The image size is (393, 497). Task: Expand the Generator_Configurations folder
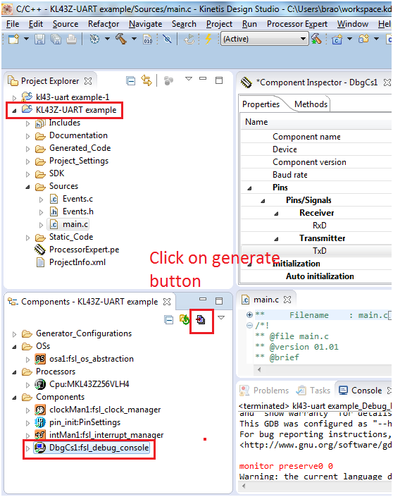14,334
